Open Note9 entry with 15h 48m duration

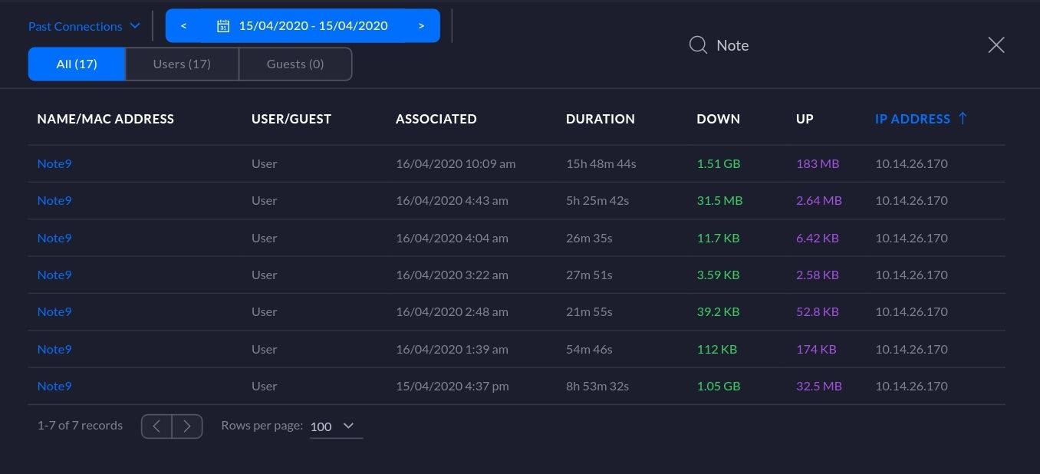click(x=54, y=163)
